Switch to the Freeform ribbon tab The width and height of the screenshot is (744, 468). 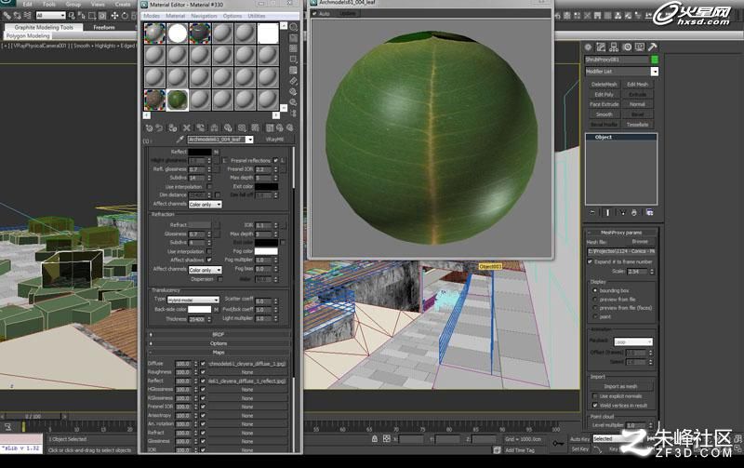(104, 28)
